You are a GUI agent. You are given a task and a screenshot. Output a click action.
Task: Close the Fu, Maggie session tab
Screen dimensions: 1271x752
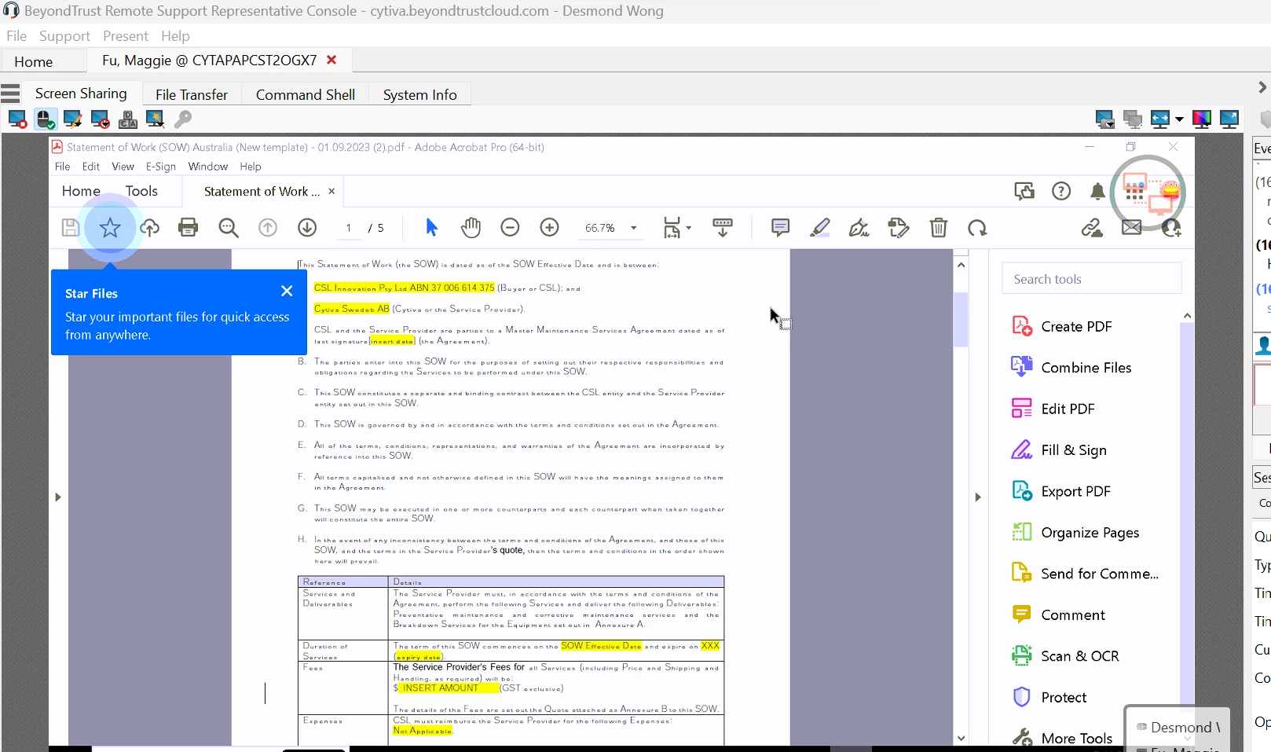[331, 60]
